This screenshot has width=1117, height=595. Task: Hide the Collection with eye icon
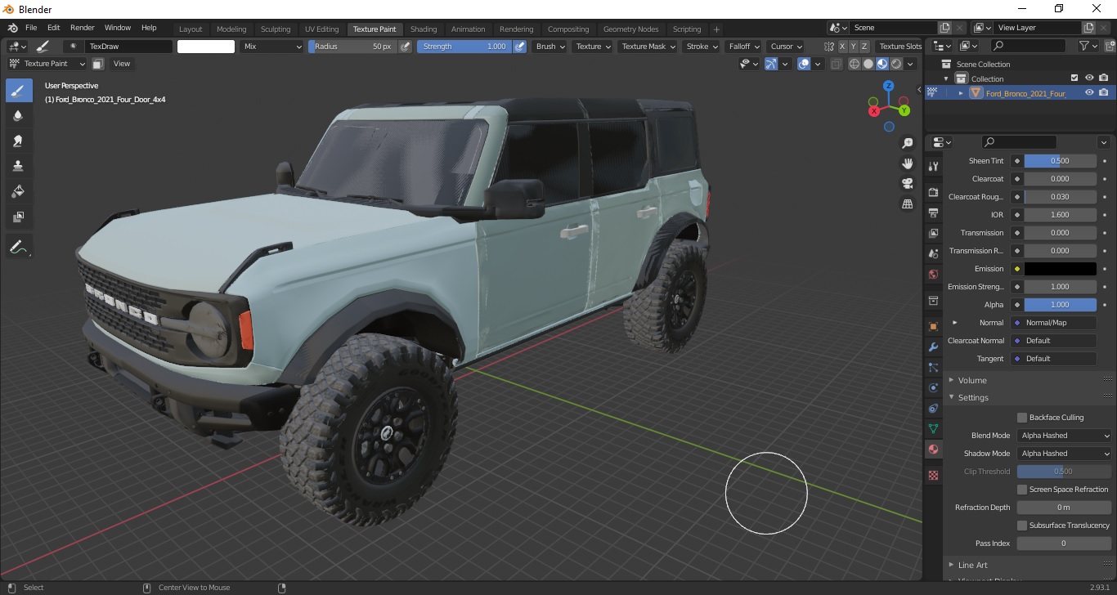tap(1089, 78)
